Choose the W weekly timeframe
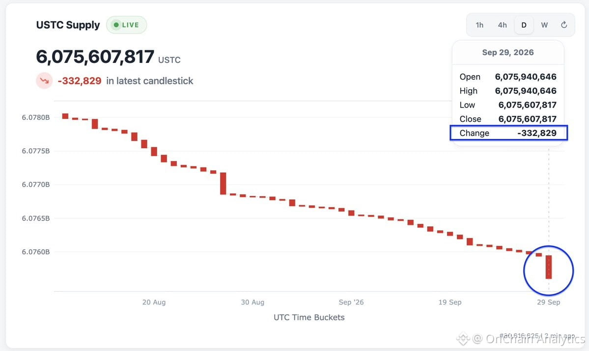The image size is (589, 351). [544, 25]
